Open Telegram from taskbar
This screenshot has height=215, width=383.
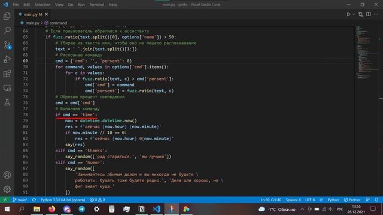(x=82, y=209)
